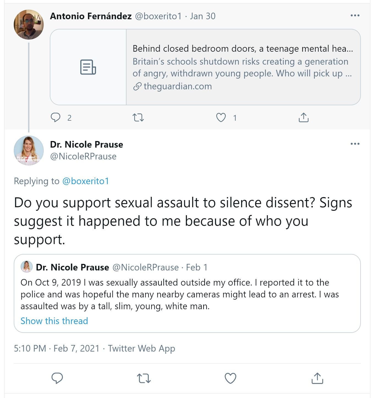Share Antonio Fernández's tweet
The image size is (376, 398).
pos(303,118)
